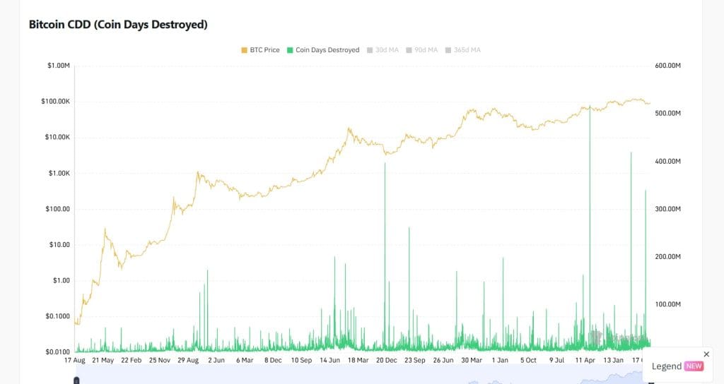Click the Bitcoin CDD chart title

[118, 24]
